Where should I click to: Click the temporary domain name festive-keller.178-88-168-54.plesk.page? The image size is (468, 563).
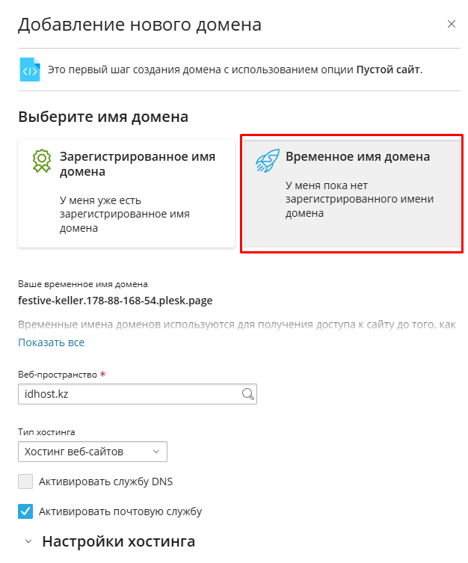115,301
